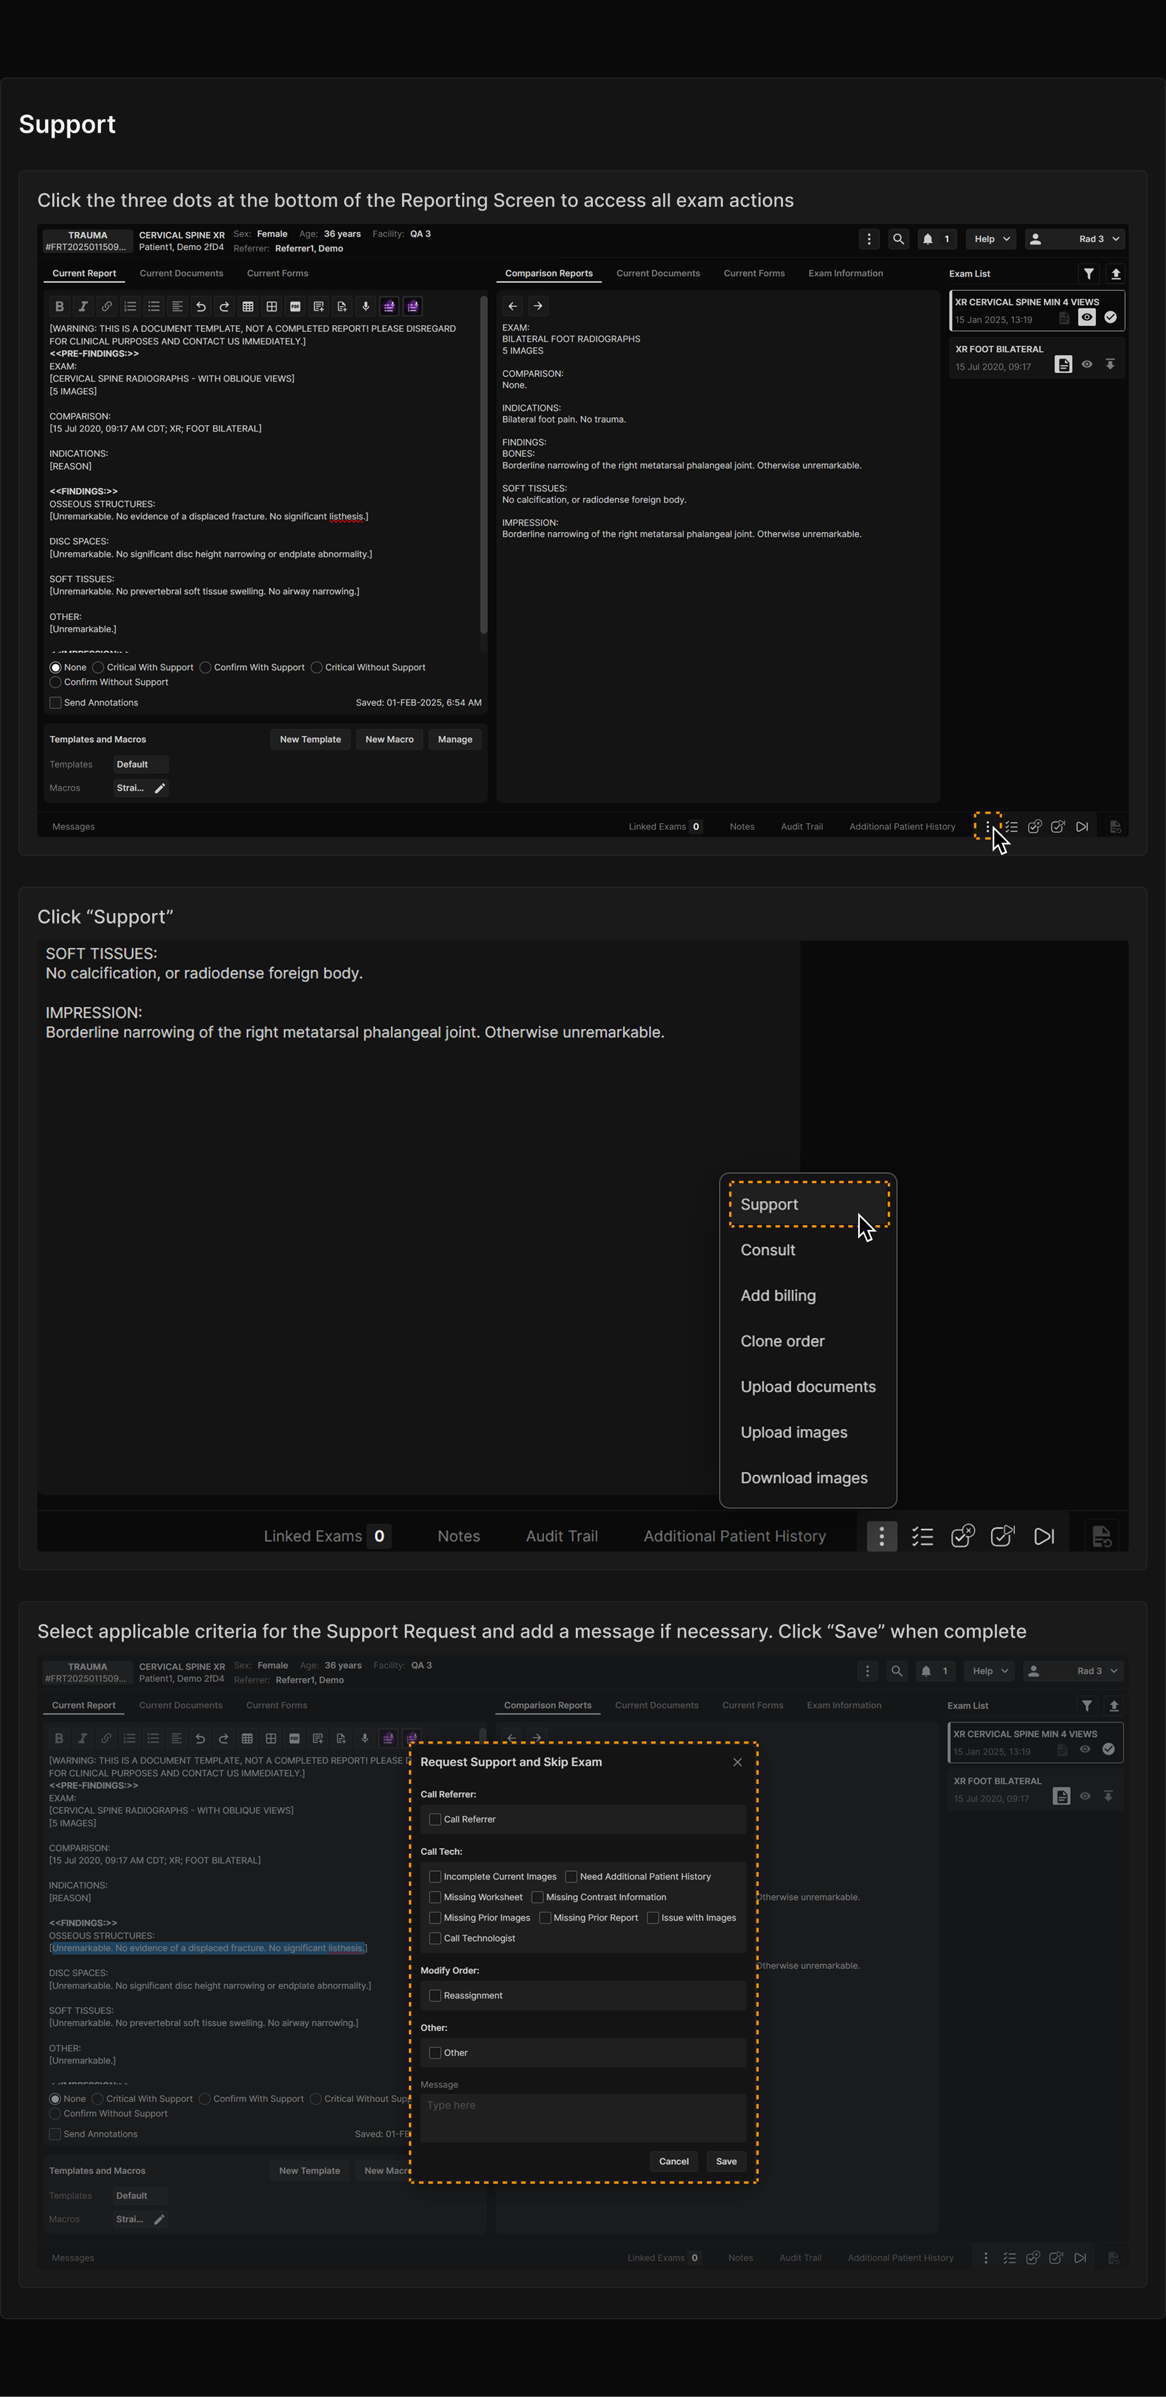Choose Add billing from the menu
Screen dimensions: 1166x2397
[808, 1295]
